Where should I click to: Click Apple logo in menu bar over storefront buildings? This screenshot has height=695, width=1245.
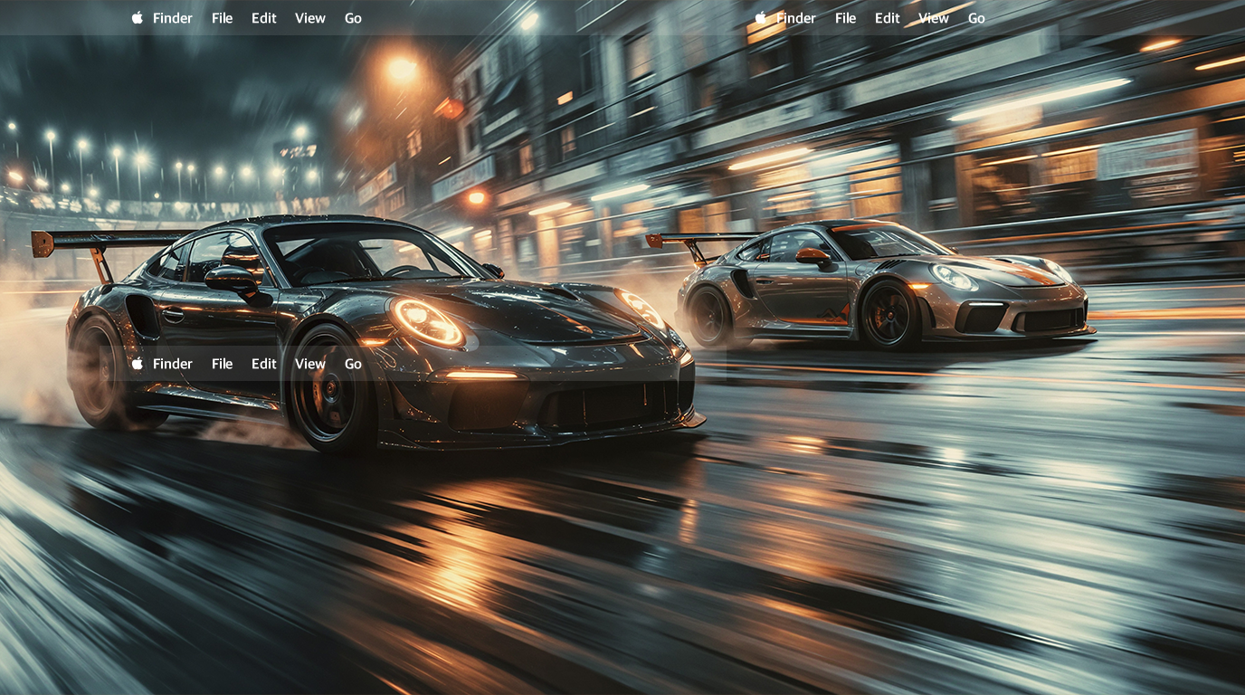[761, 18]
